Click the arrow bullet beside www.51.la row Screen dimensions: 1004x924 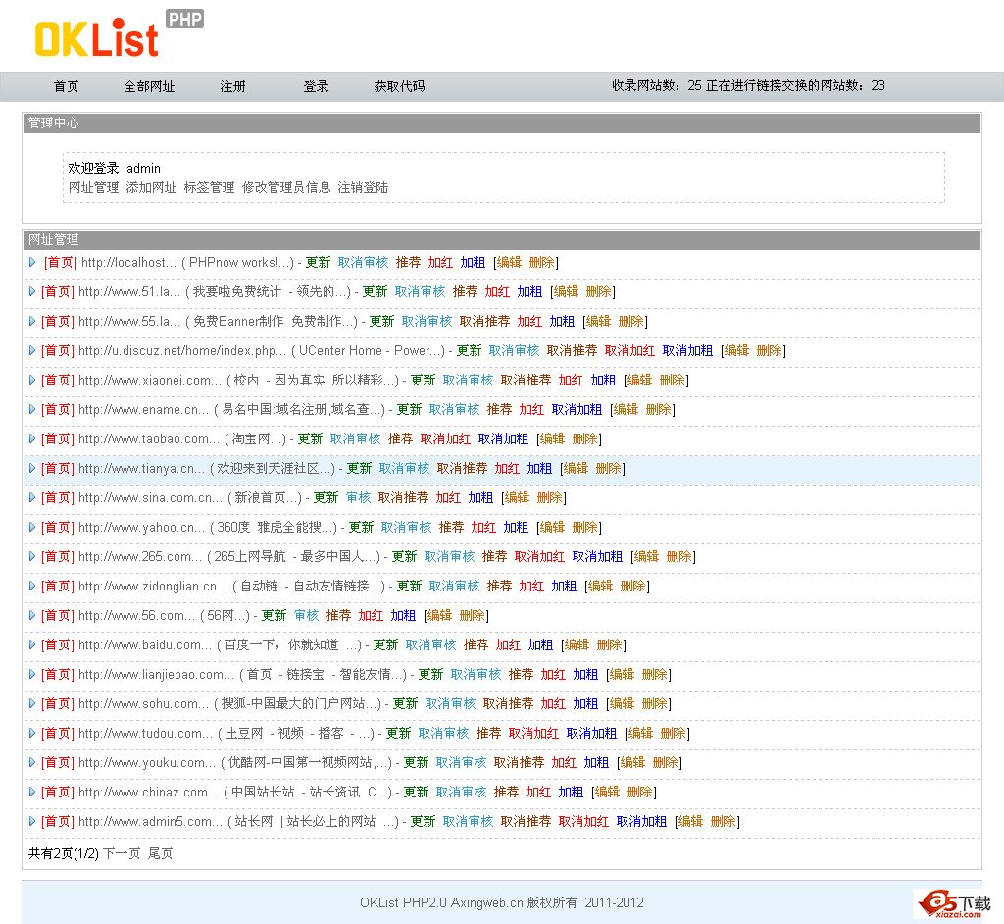pyautogui.click(x=32, y=291)
